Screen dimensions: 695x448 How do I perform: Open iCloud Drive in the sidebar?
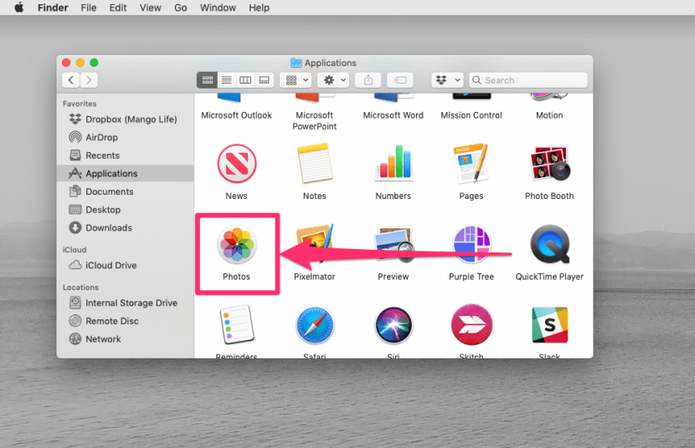[125, 265]
